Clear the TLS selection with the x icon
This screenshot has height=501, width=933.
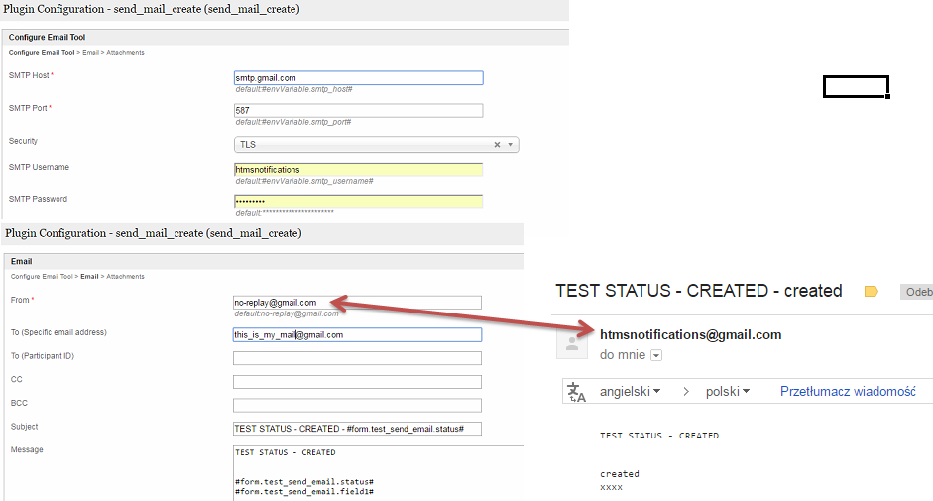[497, 145]
